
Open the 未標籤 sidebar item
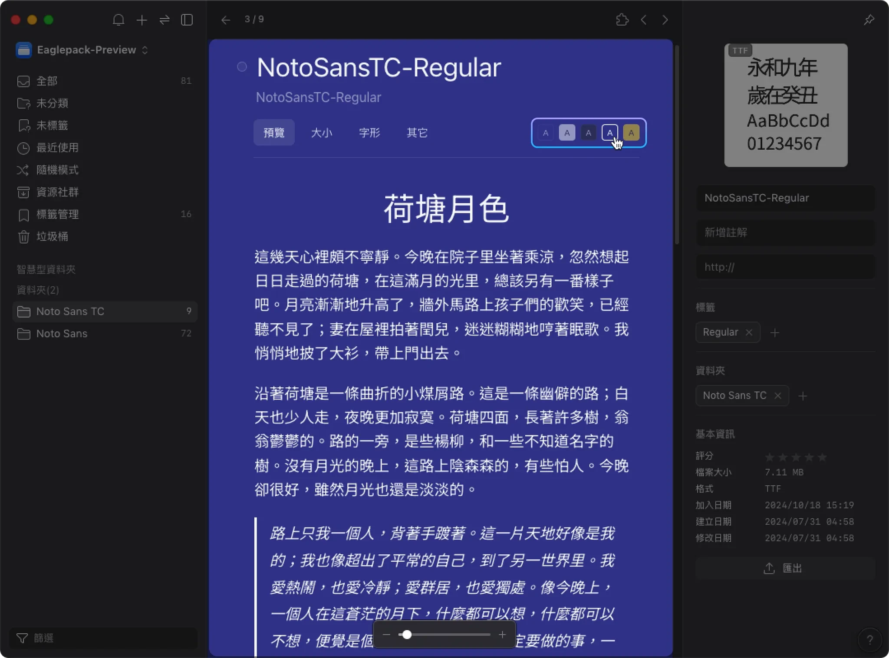pos(105,125)
